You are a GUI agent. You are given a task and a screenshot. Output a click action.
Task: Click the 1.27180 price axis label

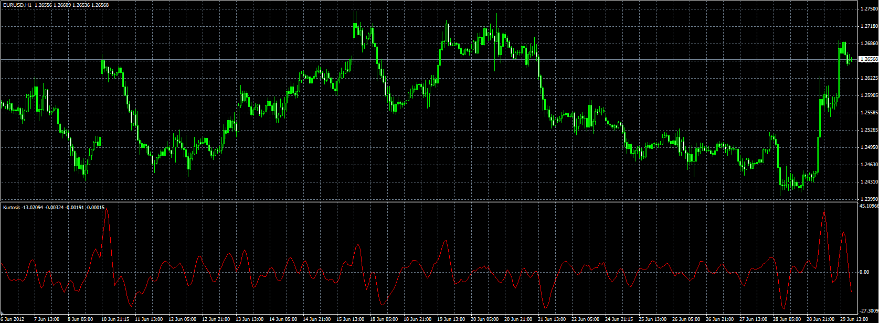[x=870, y=26]
